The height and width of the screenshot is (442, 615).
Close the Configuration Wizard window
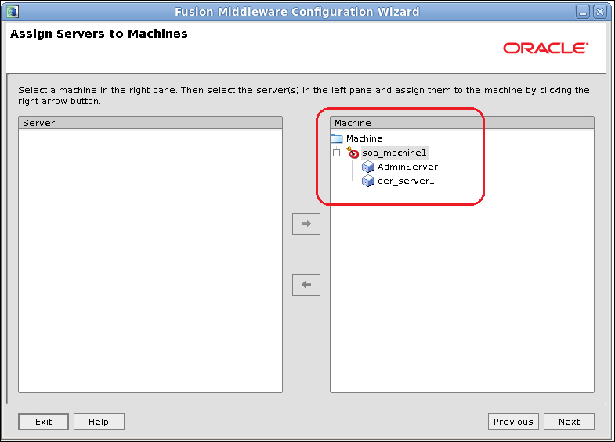coord(600,12)
